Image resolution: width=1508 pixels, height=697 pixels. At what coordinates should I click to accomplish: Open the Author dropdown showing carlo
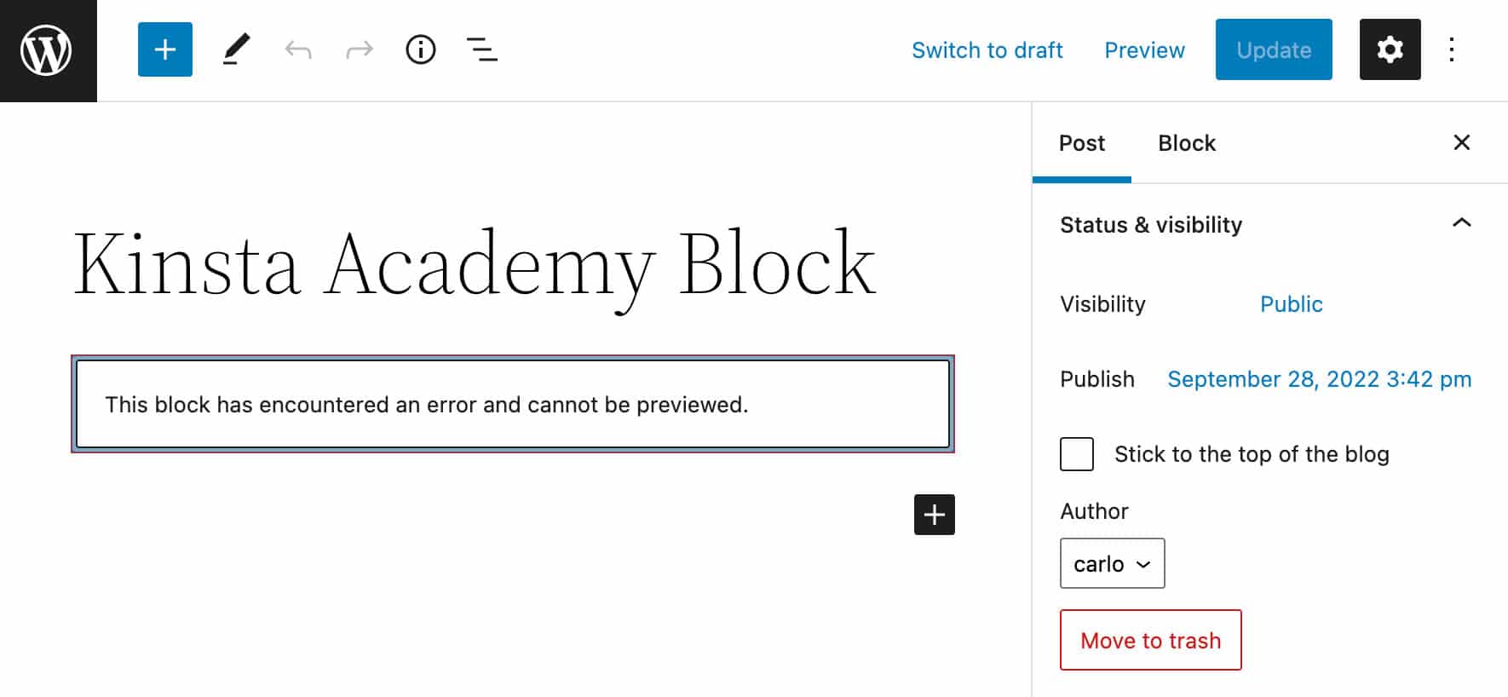[1112, 563]
